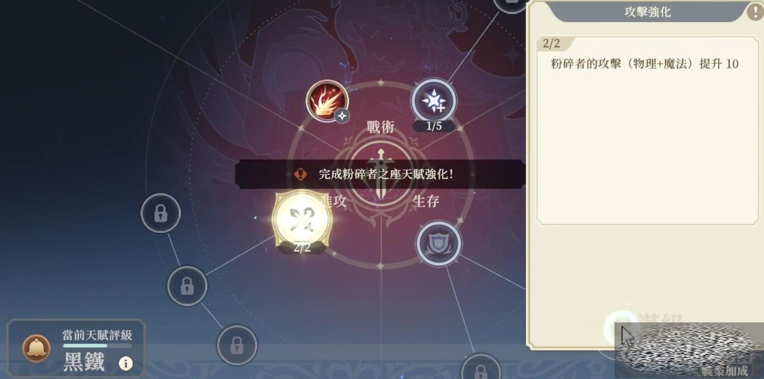Select the shield survival talent node

[x=439, y=243]
